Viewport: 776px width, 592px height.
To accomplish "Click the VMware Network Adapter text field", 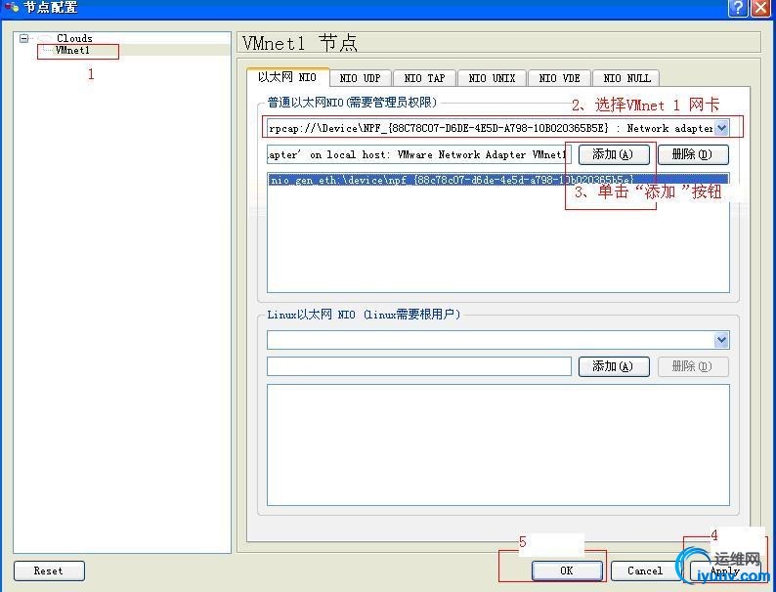I will click(x=419, y=154).
